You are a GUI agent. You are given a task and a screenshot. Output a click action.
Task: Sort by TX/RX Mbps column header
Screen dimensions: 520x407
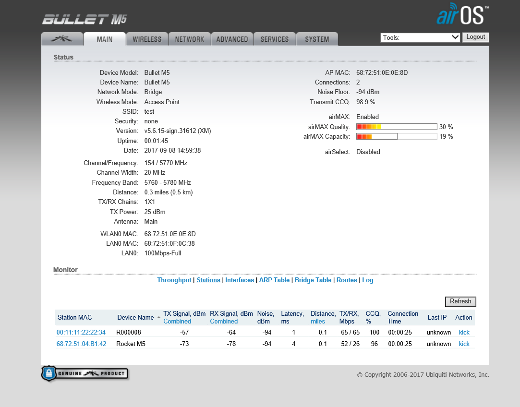(349, 317)
